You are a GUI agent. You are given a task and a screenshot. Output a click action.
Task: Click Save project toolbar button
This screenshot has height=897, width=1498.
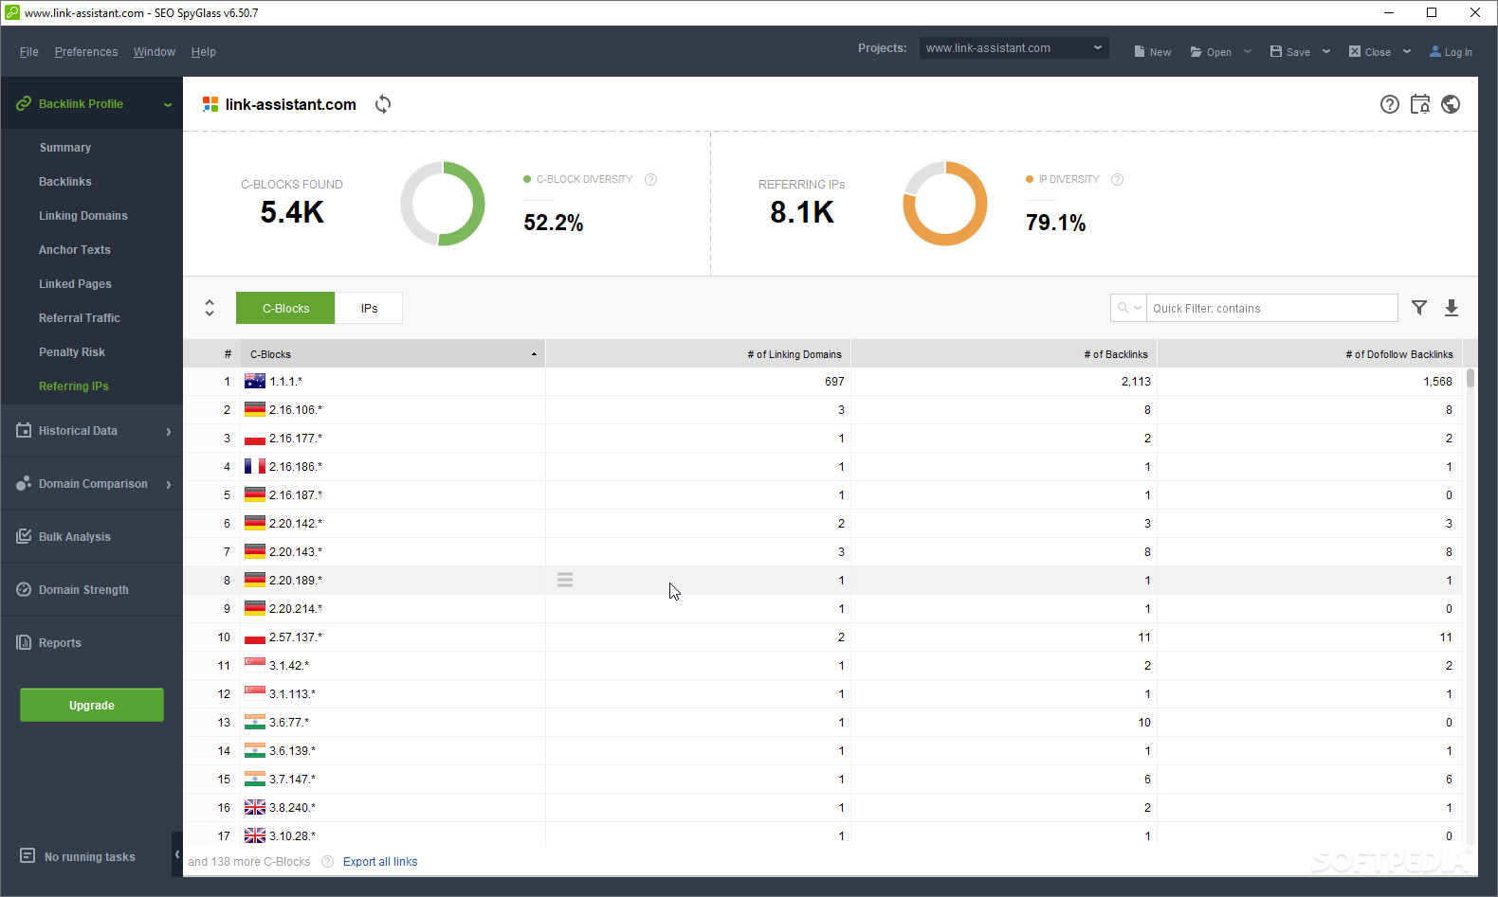[1290, 52]
